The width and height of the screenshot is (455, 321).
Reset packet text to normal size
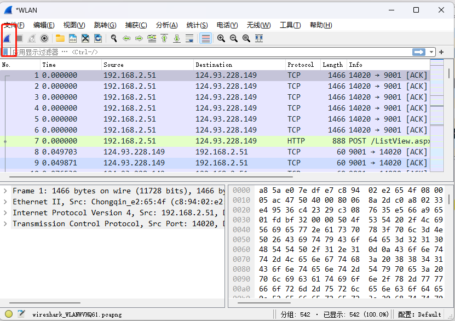coord(246,38)
